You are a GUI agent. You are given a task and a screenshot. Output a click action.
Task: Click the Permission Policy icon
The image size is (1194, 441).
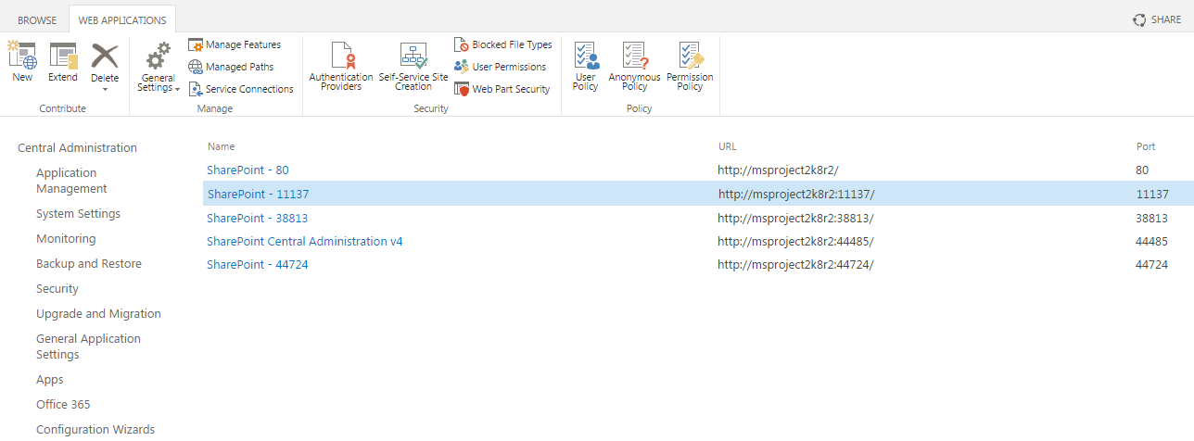tap(691, 56)
